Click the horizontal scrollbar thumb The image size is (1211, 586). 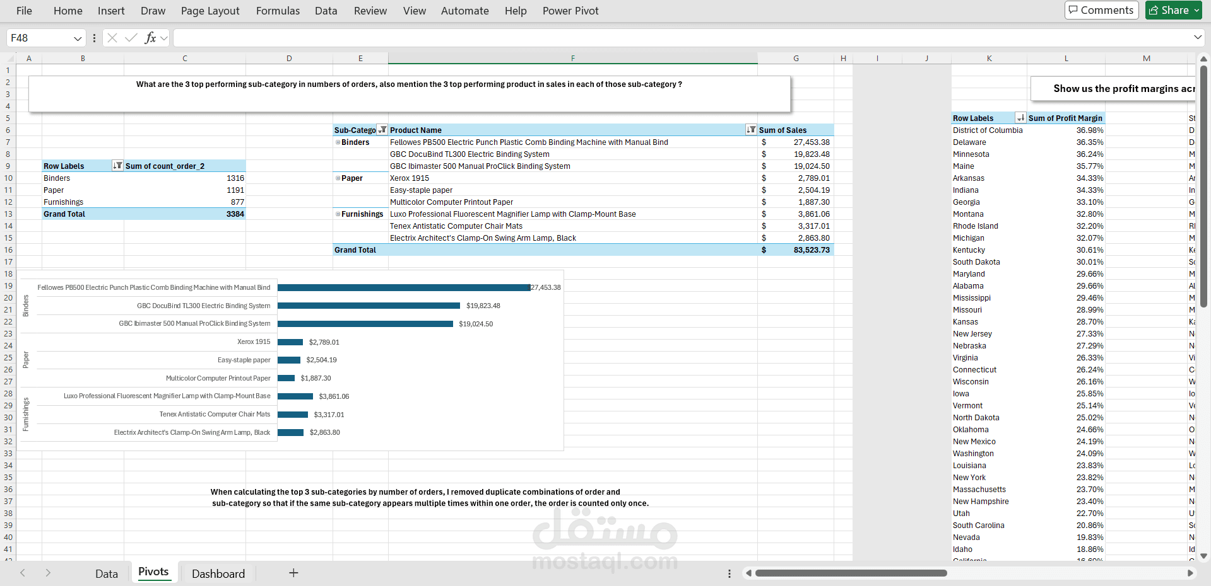[x=851, y=573]
